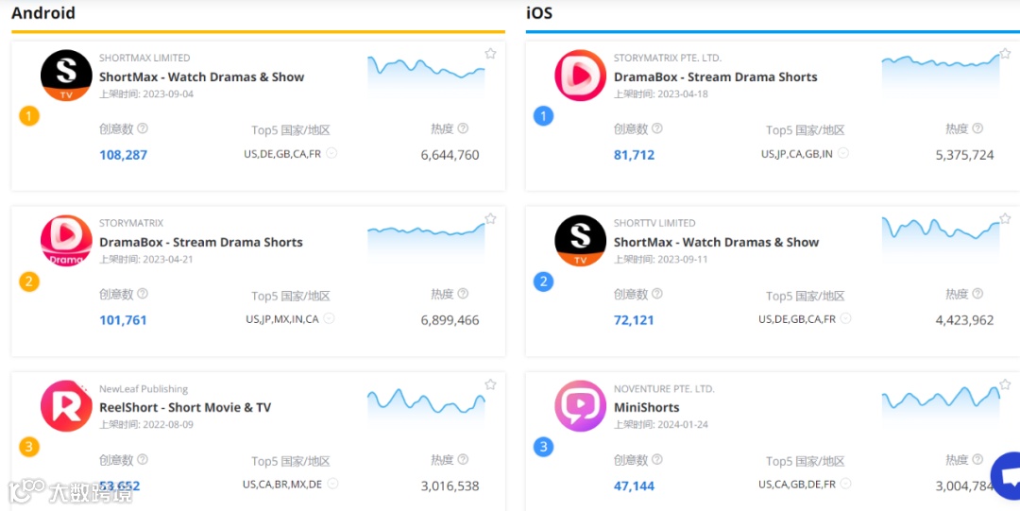The width and height of the screenshot is (1020, 511).
Task: Click 创意数 help icon on MiniShorts card
Action: point(657,460)
